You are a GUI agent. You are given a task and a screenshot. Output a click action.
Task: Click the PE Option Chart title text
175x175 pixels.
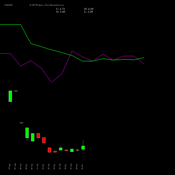click(x=47, y=5)
